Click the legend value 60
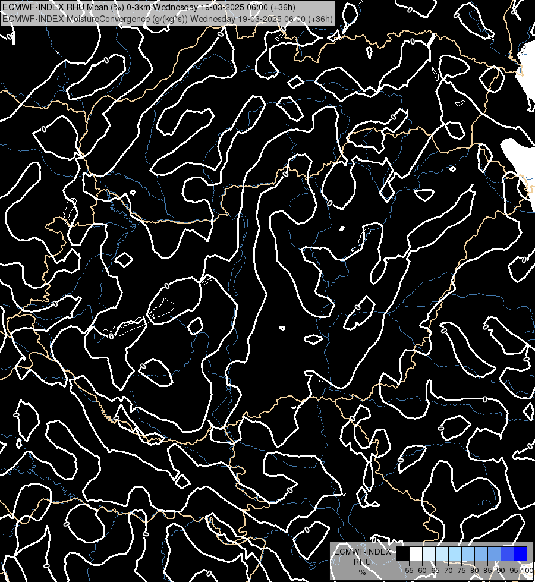 point(422,571)
